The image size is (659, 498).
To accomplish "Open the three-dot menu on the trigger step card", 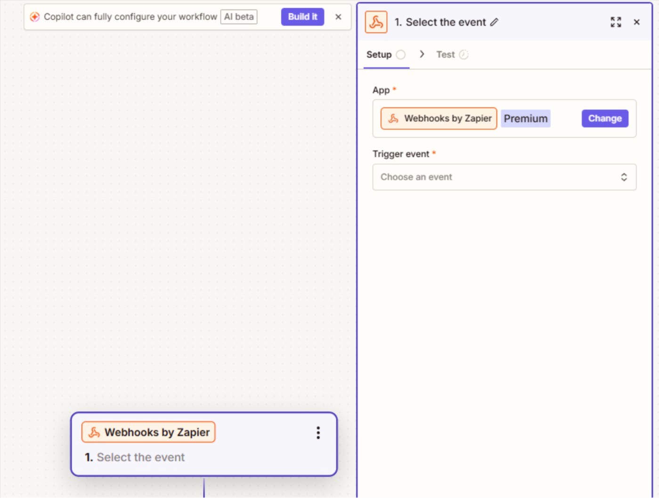I will tap(318, 433).
